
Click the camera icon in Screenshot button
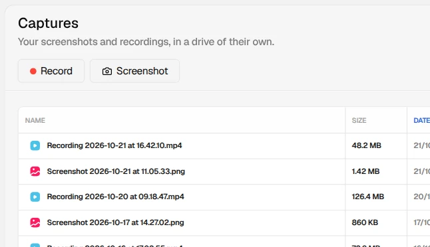point(107,72)
